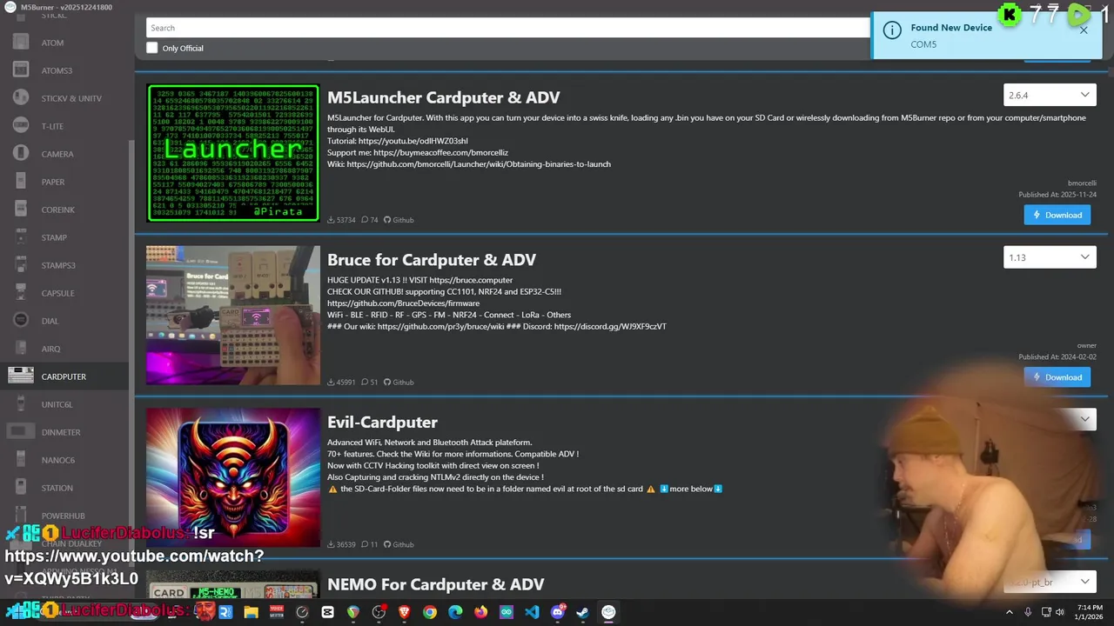Click the M5Launcher tutorial youtu.be link text

pos(413,141)
